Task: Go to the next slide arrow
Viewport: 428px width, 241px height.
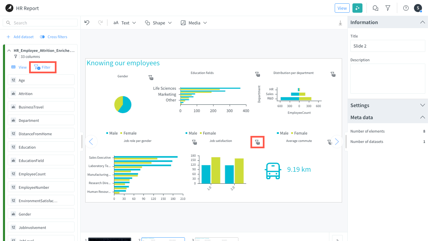Action: pyautogui.click(x=337, y=142)
